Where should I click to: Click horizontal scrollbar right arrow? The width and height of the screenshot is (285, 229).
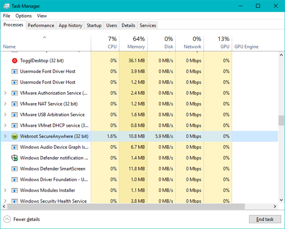(x=275, y=207)
